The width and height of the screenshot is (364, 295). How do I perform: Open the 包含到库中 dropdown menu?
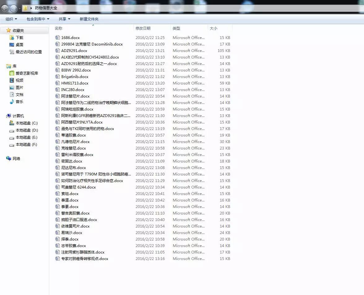[38, 19]
